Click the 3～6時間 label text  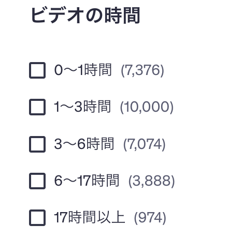tap(84, 144)
